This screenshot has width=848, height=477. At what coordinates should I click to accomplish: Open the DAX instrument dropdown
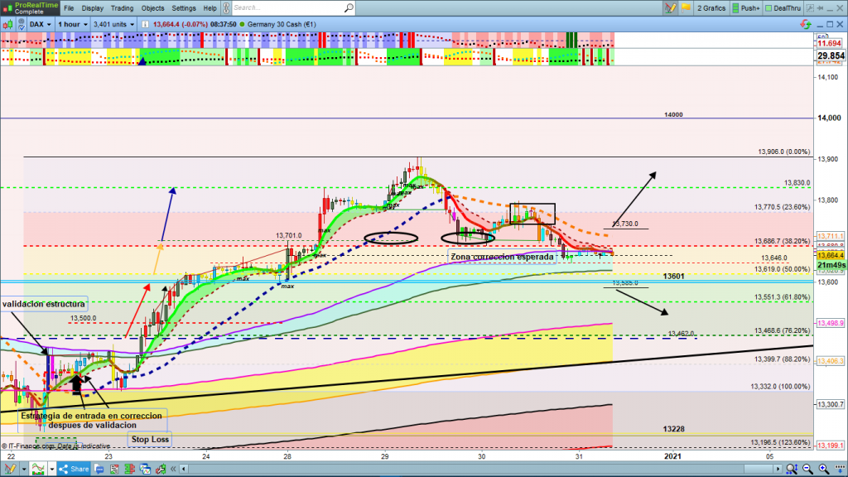pos(39,24)
